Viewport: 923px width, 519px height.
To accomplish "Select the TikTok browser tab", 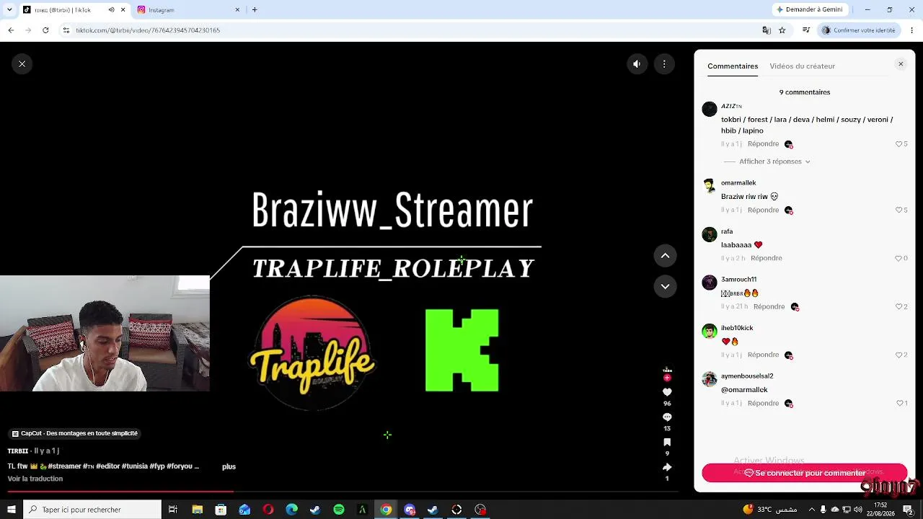I will click(x=72, y=10).
